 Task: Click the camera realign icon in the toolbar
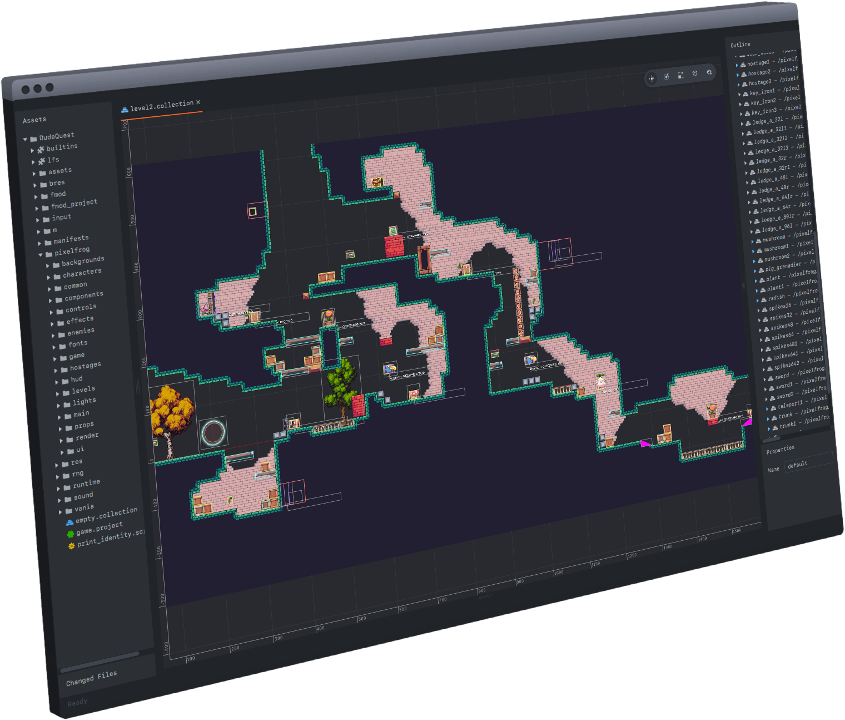(710, 72)
